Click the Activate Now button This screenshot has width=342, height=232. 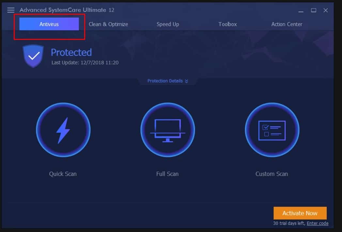[x=300, y=213]
